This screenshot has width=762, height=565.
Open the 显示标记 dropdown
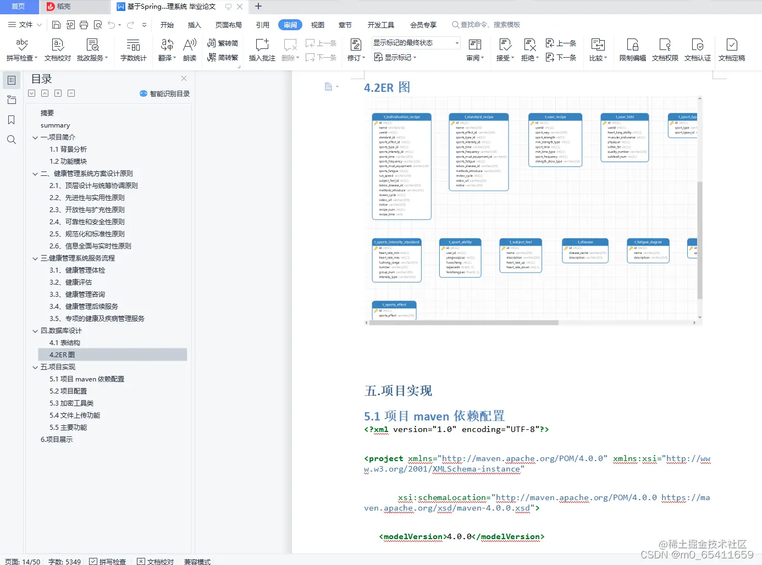pyautogui.click(x=395, y=57)
